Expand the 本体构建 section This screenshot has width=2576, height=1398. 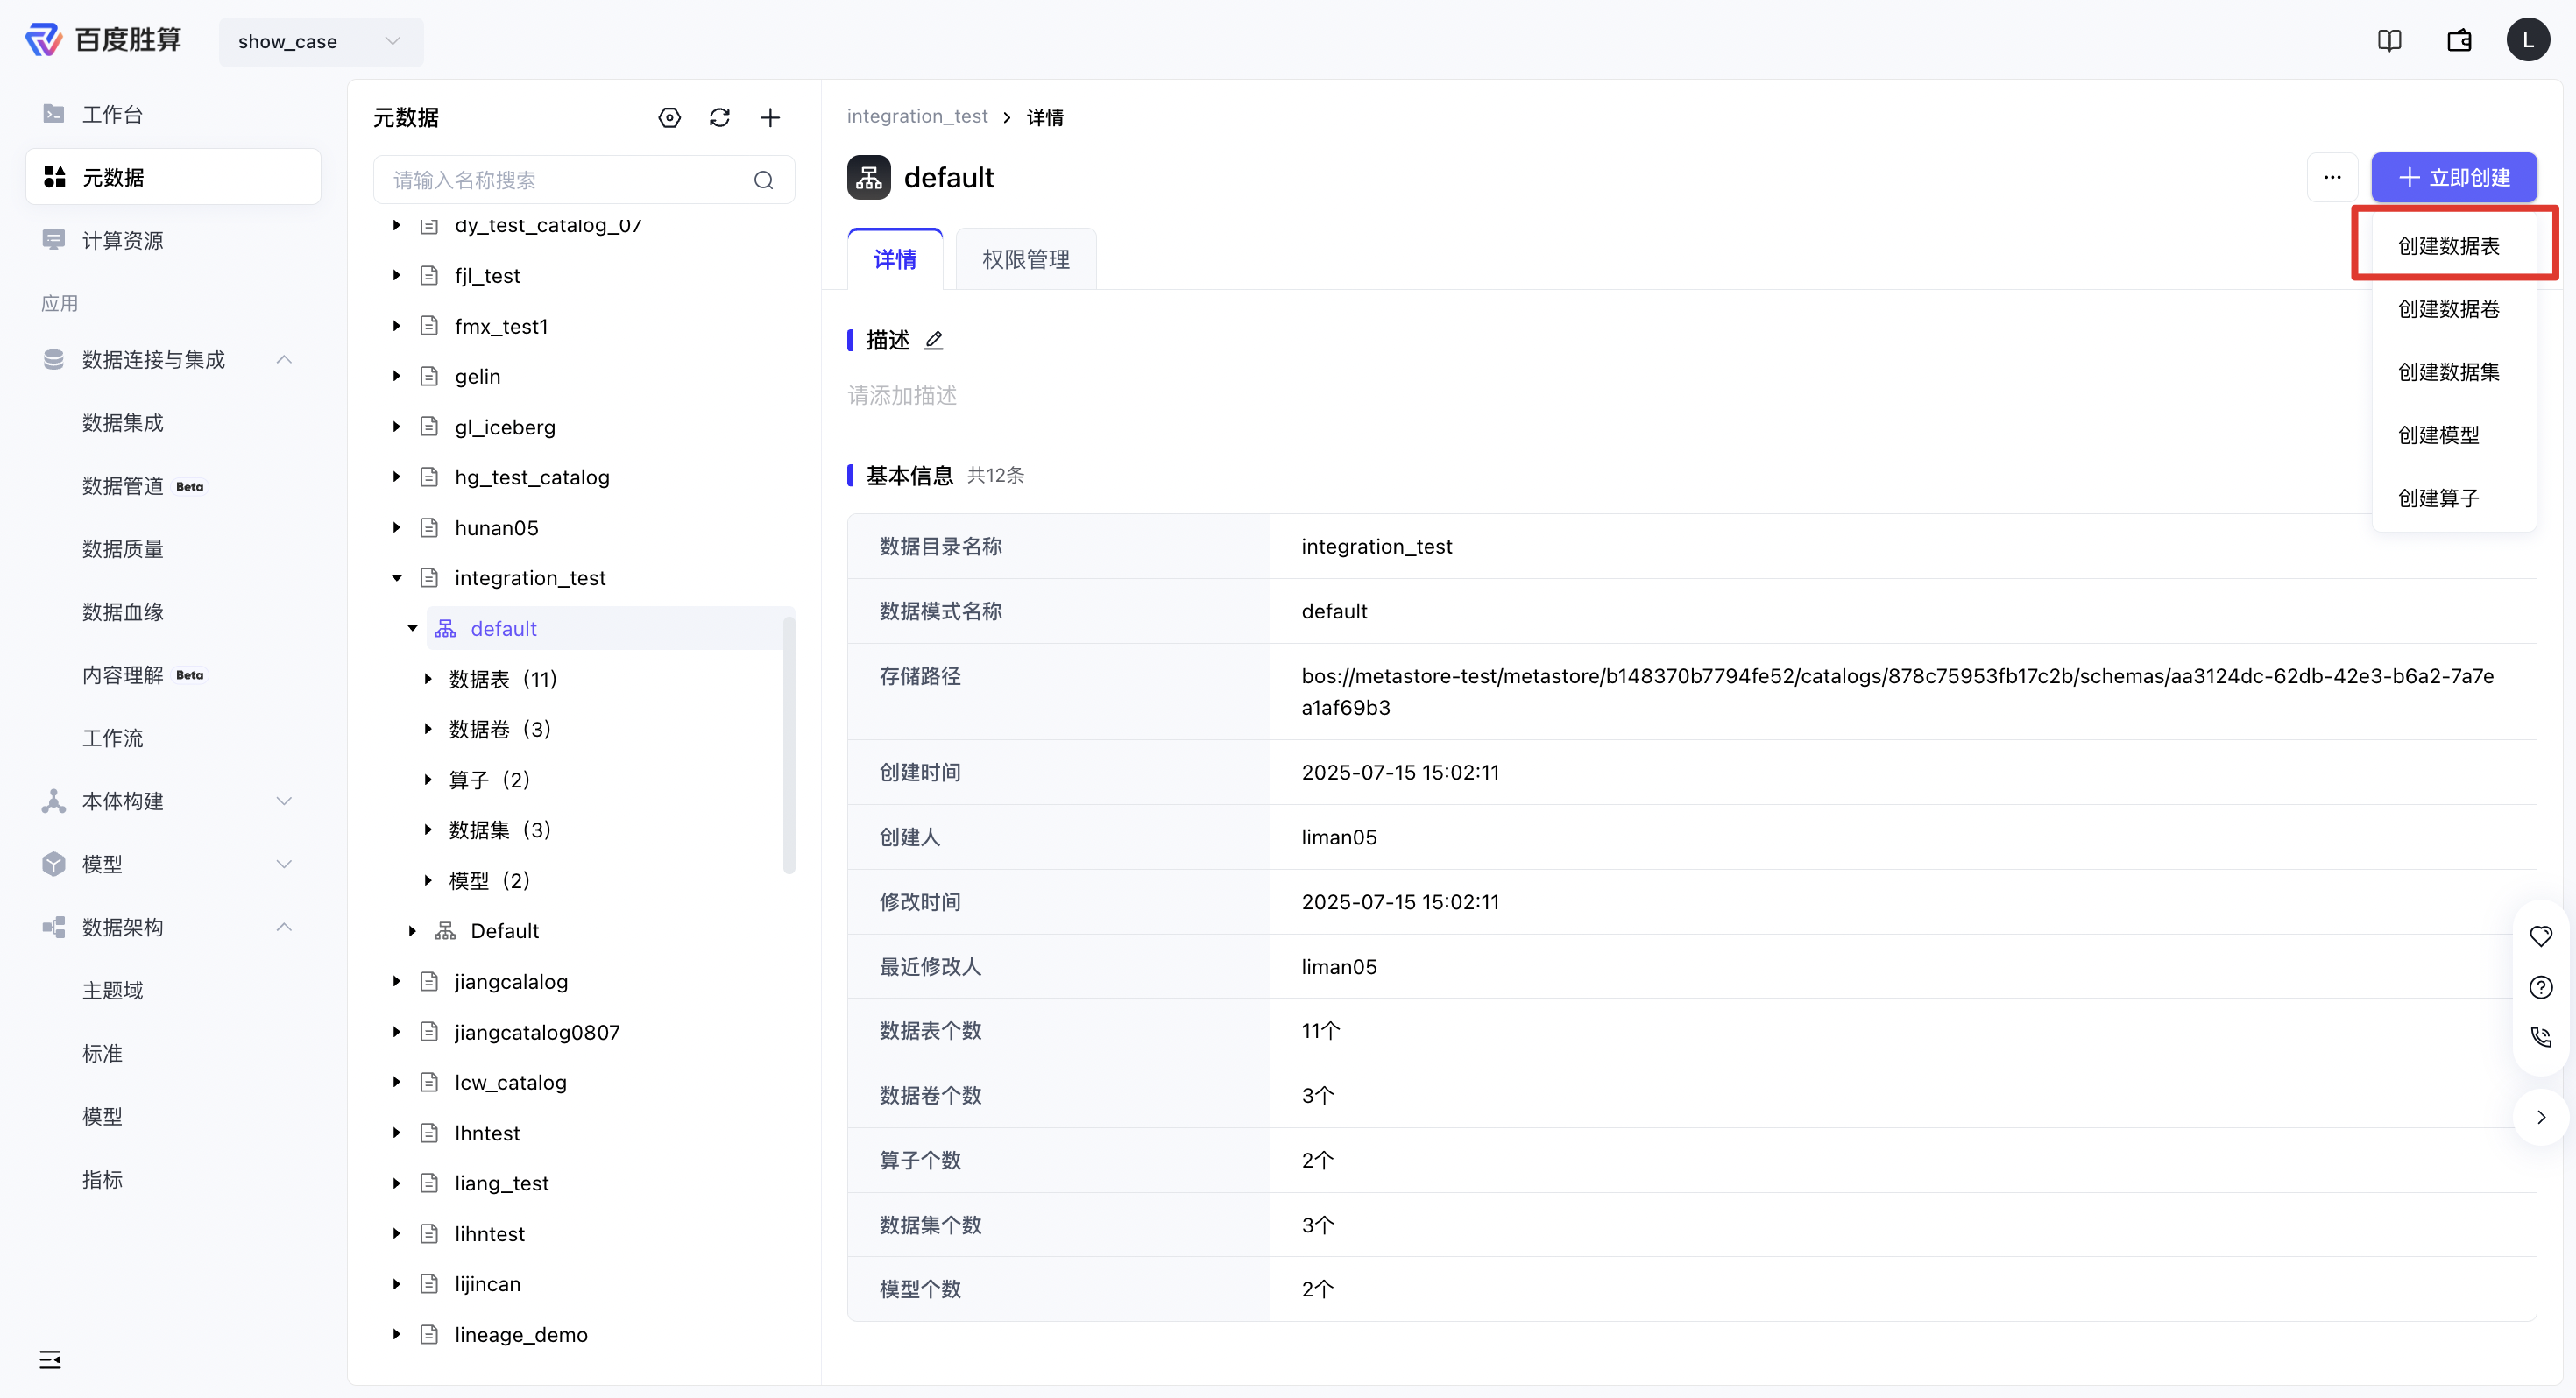(284, 801)
